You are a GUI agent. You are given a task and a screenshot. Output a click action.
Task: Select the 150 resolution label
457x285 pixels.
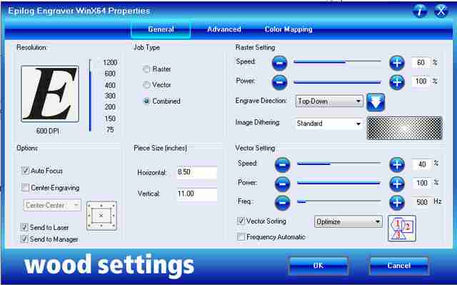(110, 119)
